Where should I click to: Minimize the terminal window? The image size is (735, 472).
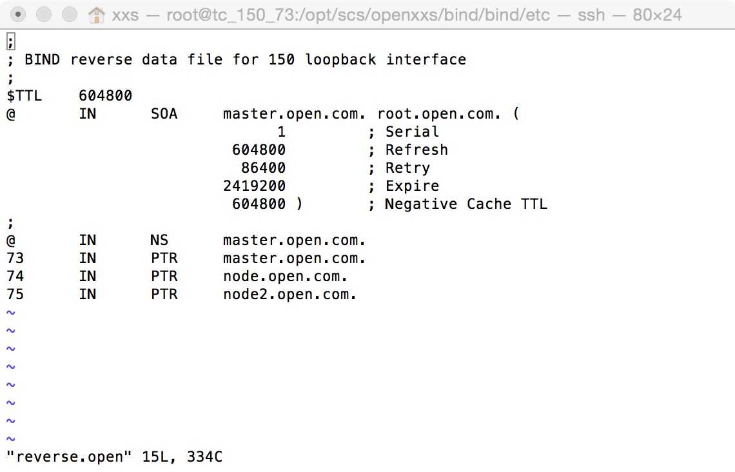[44, 14]
